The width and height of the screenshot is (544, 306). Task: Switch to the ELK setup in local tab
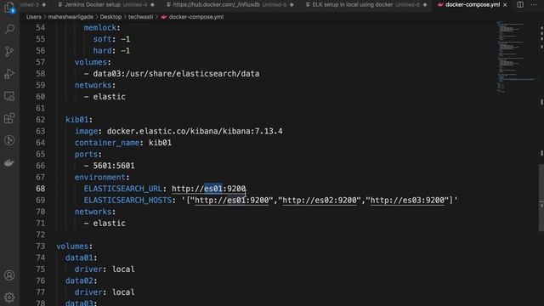[366, 5]
